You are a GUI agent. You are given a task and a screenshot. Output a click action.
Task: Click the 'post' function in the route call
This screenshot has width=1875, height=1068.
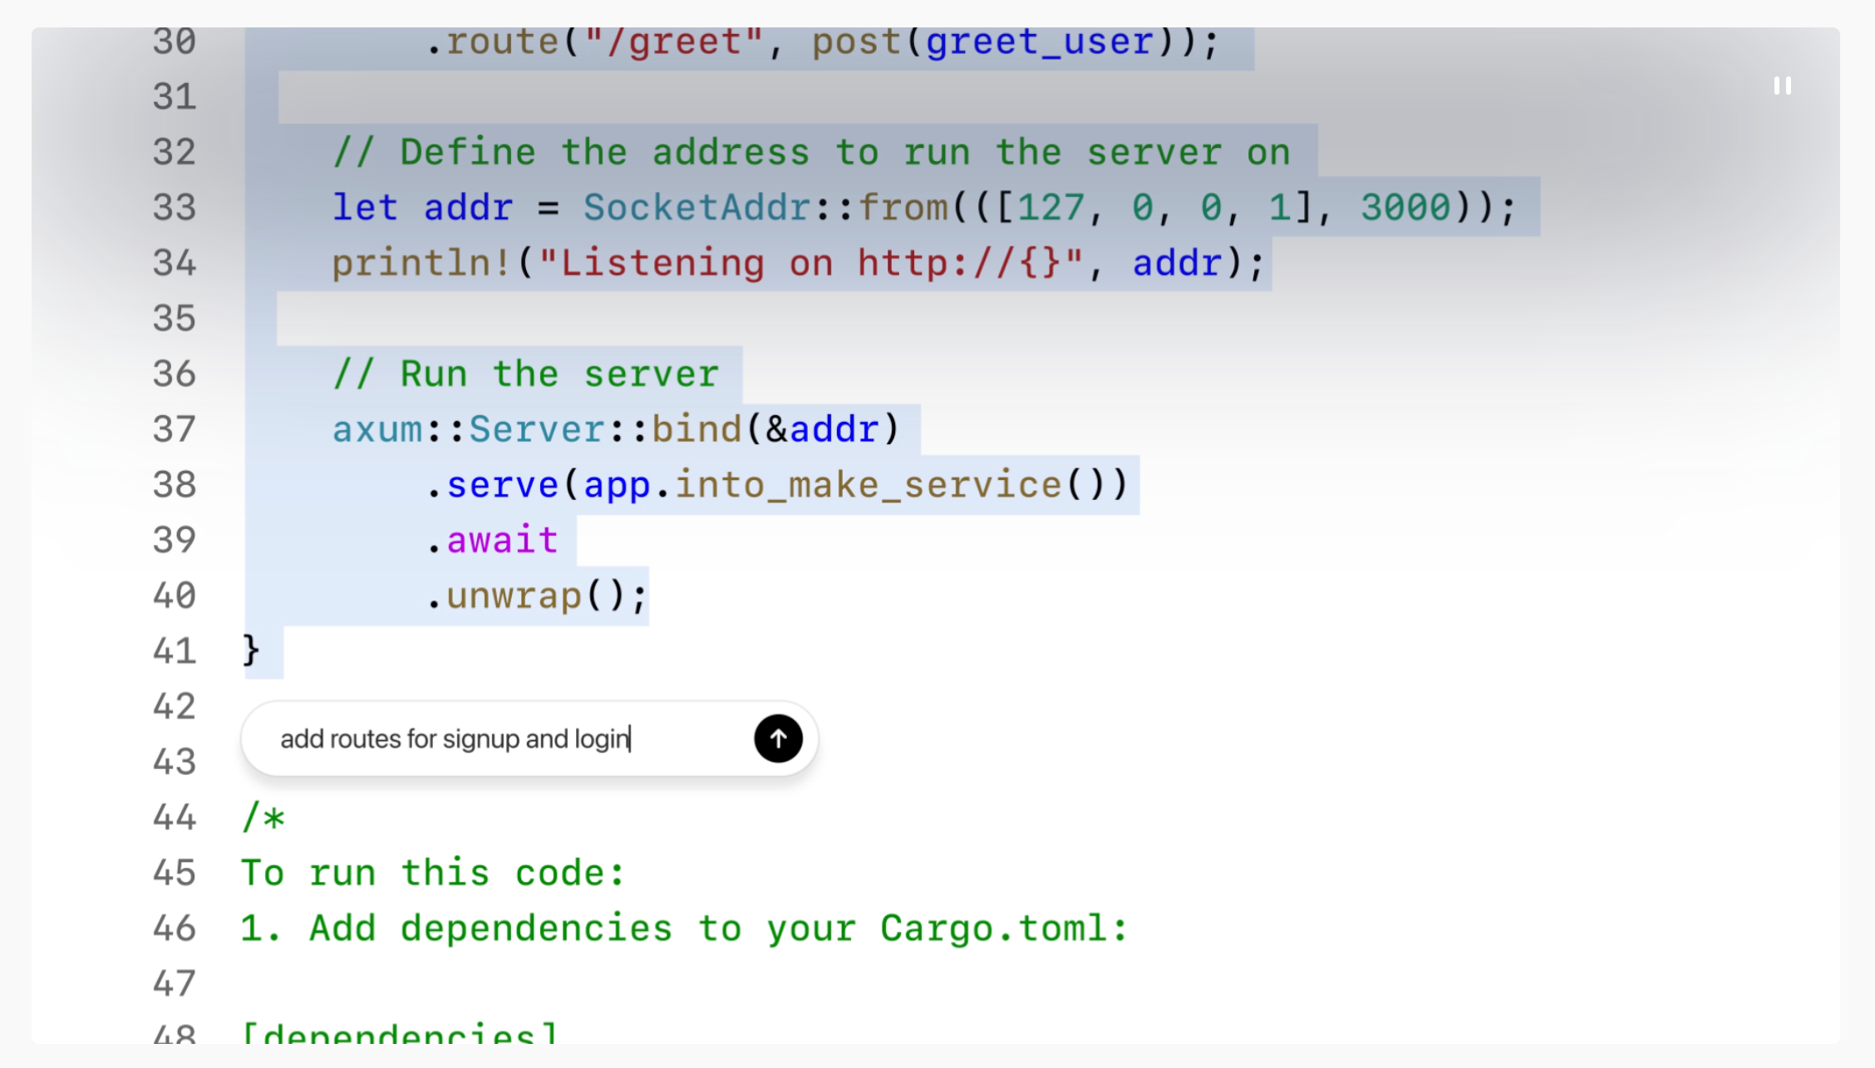click(x=857, y=42)
